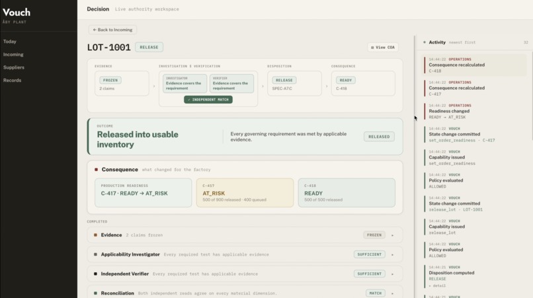Click the Vouch logo
This screenshot has height=298, width=533.
(17, 13)
